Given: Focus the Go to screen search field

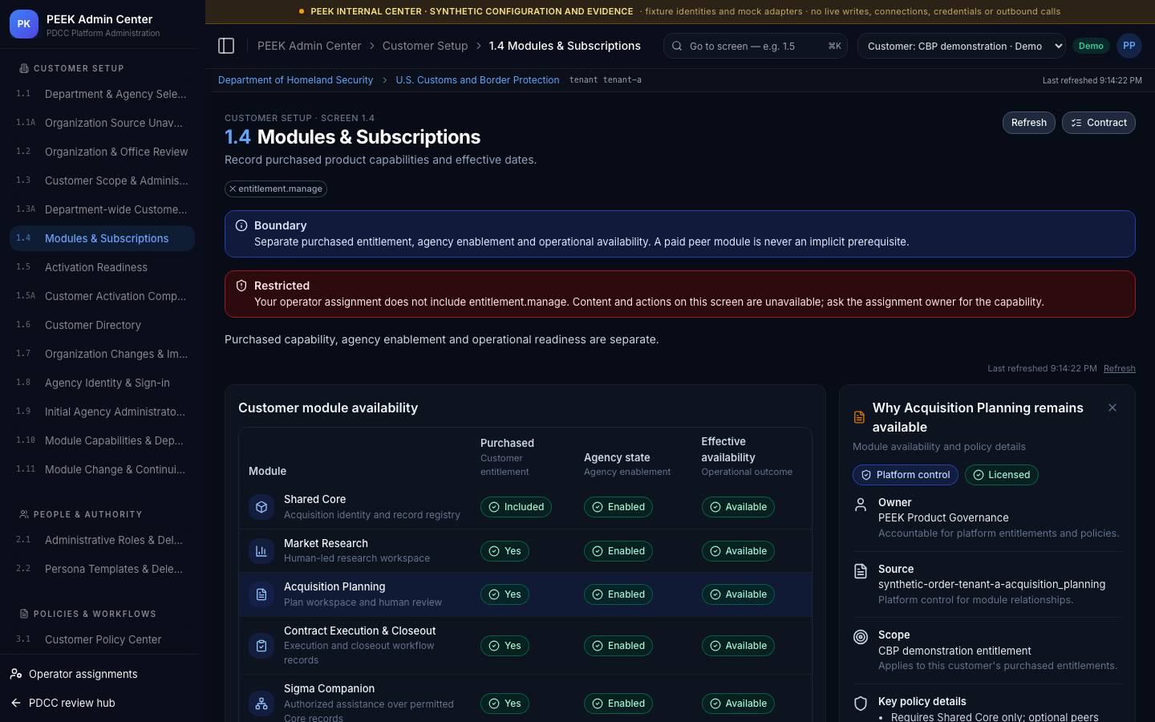Looking at the screenshot, I should click(x=756, y=46).
